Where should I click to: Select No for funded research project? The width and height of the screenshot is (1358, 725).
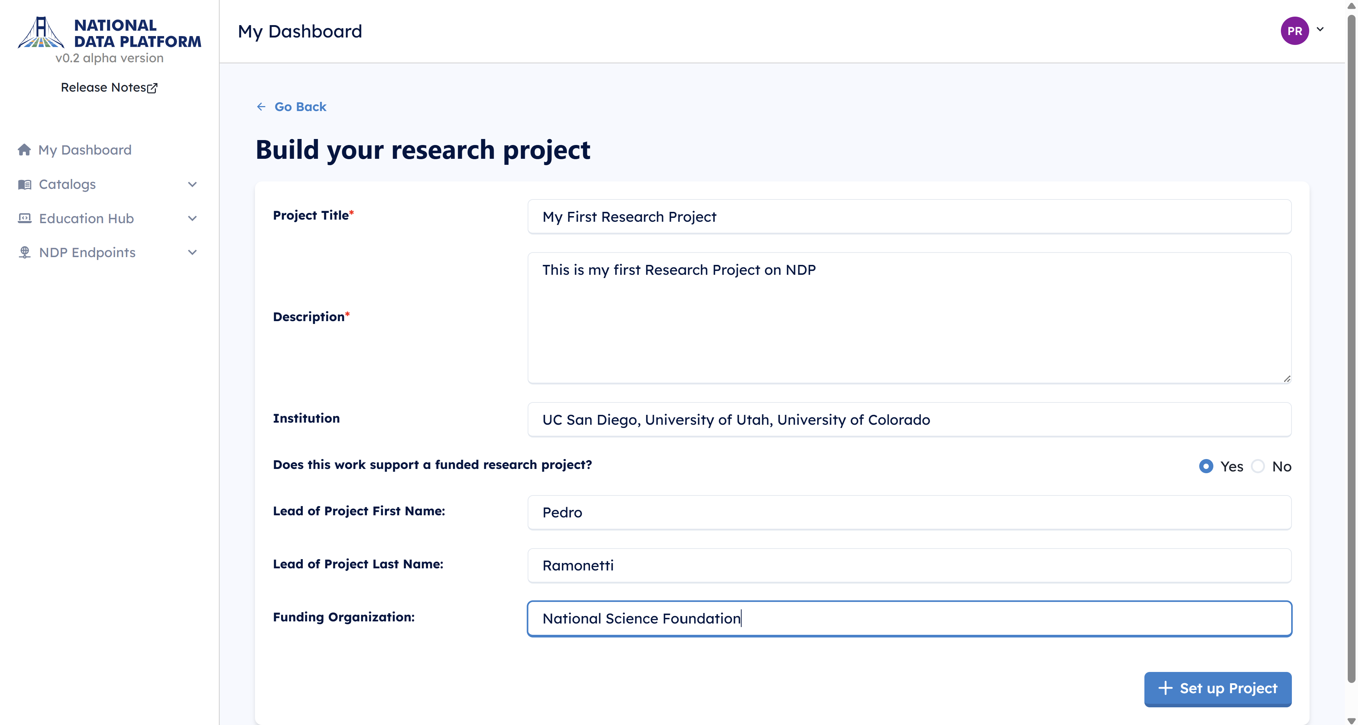click(1258, 466)
